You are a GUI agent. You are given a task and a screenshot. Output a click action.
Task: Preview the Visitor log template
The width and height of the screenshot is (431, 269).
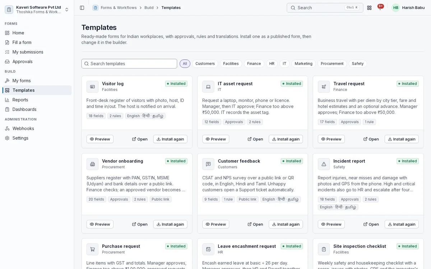pyautogui.click(x=100, y=139)
